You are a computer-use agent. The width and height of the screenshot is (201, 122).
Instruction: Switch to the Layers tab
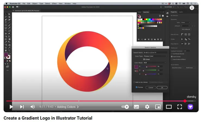(x=181, y=12)
